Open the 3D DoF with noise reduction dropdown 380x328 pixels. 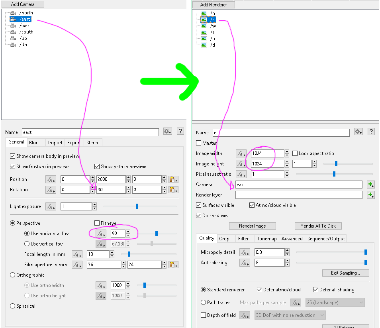[290, 315]
